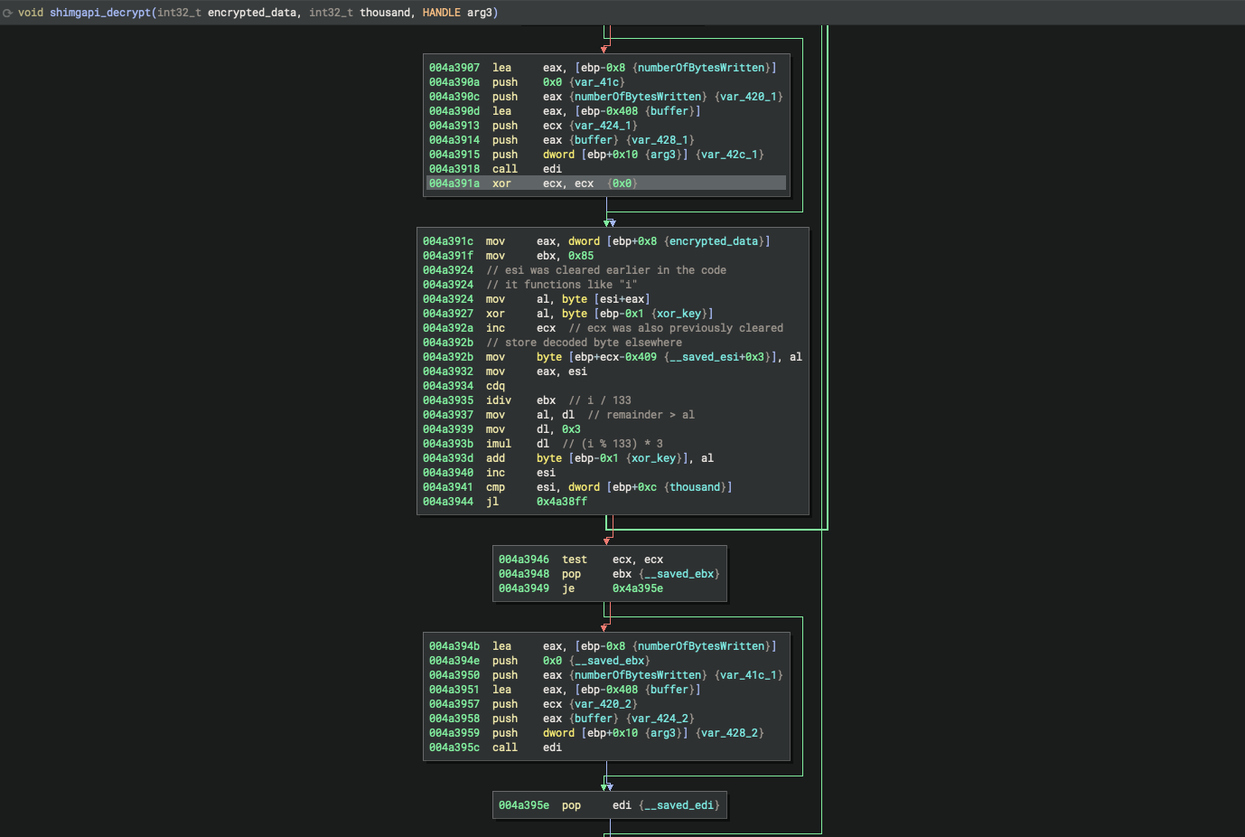Click buffer variable on line 004a390d
The height and width of the screenshot is (837, 1245).
pyautogui.click(x=669, y=111)
